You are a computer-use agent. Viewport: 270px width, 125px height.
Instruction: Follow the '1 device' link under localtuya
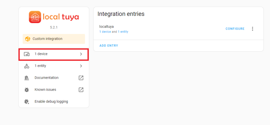(105, 32)
